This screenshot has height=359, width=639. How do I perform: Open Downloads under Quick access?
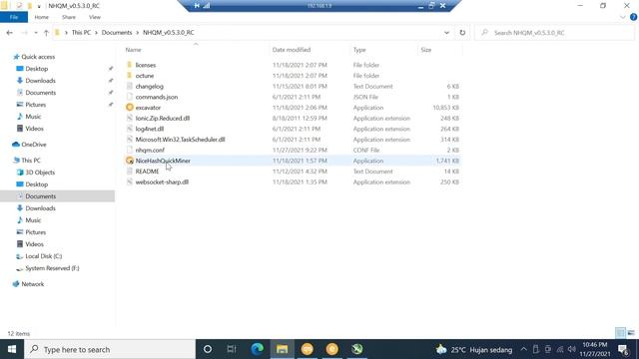click(x=40, y=81)
